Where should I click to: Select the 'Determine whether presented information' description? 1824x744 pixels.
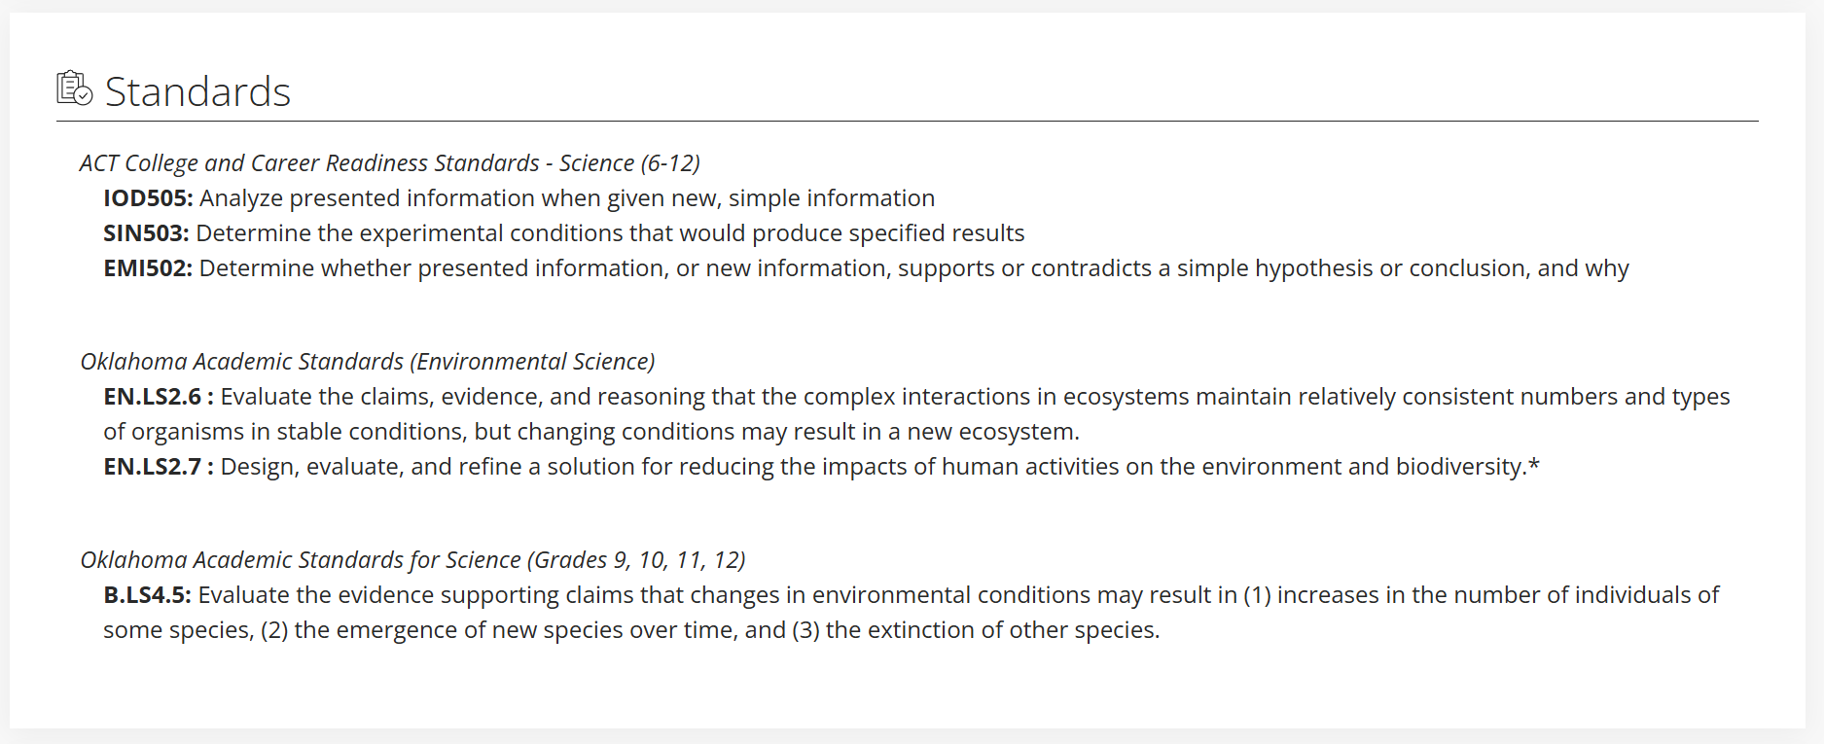913,268
